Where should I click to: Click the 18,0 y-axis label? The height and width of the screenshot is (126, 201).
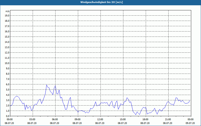click(x=7, y=21)
